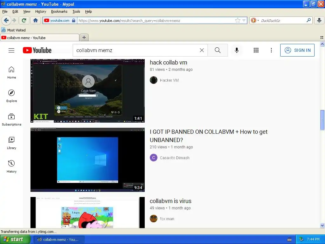Open the DuckDuckGo search engine selector
This screenshot has height=244, width=325.
pyautogui.click(x=255, y=20)
